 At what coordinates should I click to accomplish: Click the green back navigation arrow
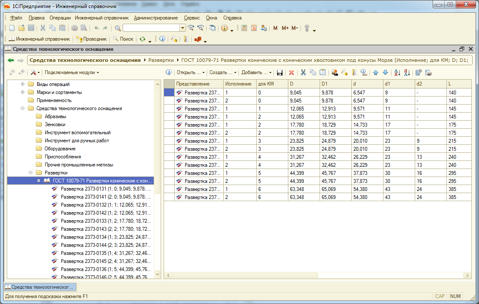(x=11, y=60)
